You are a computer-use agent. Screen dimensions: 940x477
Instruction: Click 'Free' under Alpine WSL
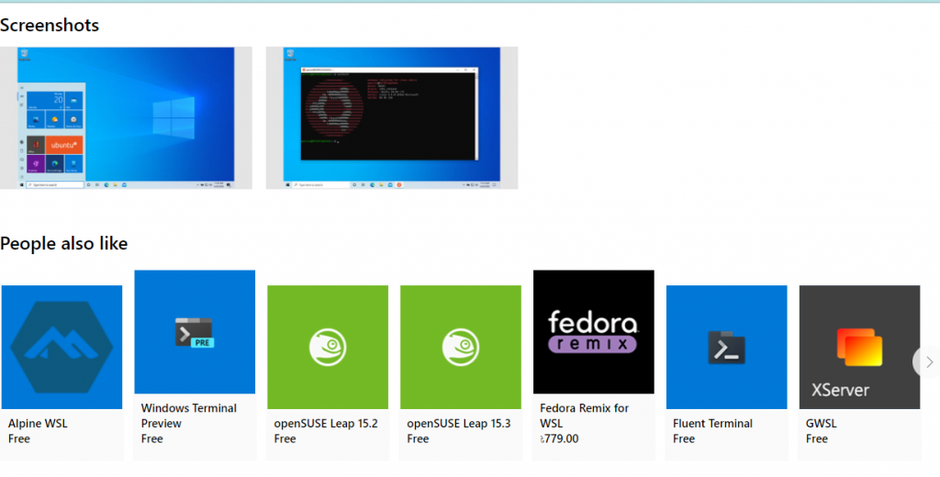pos(19,438)
